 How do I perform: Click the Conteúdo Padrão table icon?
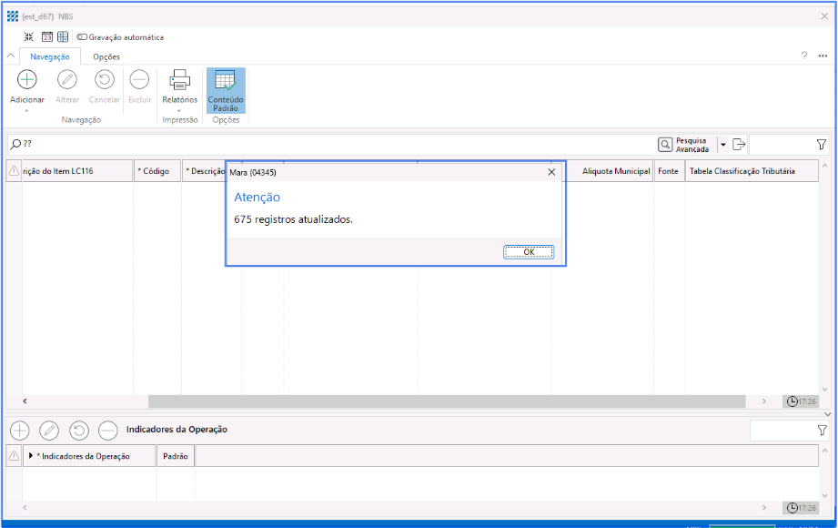[x=225, y=79]
